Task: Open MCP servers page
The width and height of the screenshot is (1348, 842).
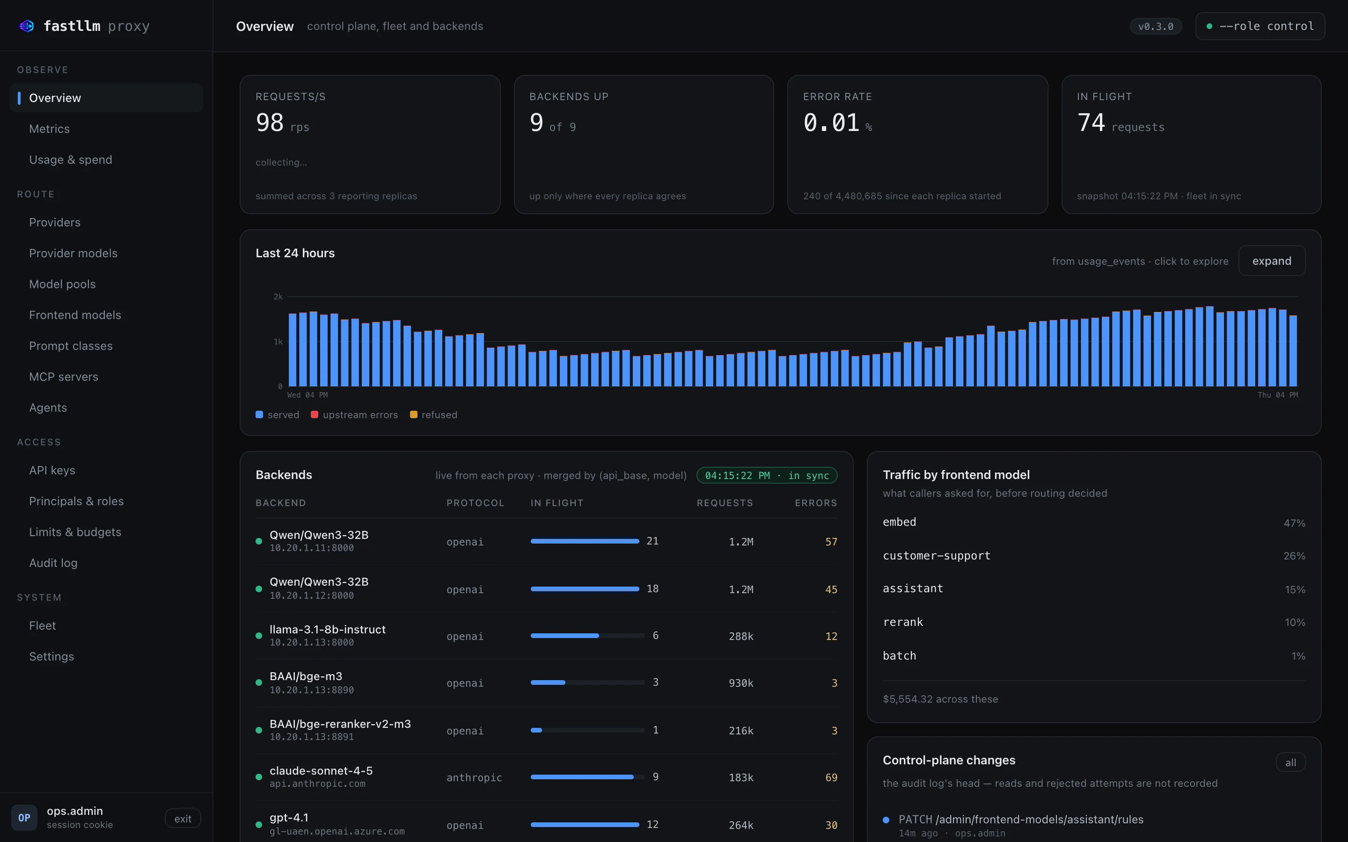Action: click(106, 377)
